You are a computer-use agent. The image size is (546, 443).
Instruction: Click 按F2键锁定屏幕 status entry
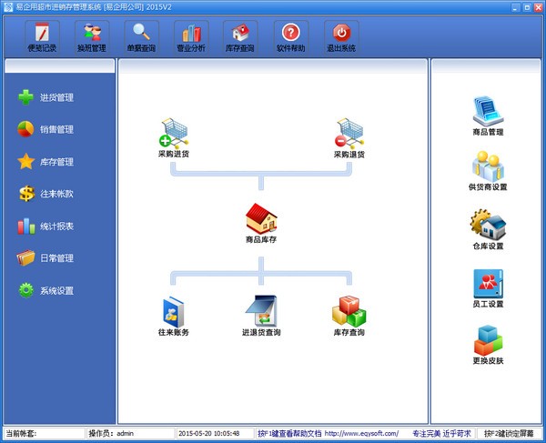[509, 434]
